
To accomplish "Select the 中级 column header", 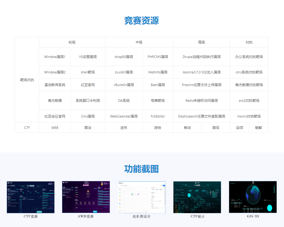I will 139,42.
